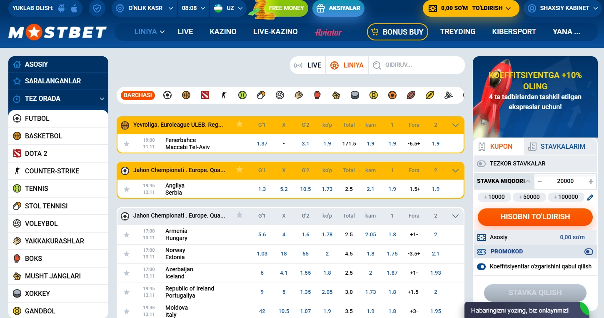The image size is (604, 318).
Task: Enable the Tezkor Stavkalar toggle
Action: point(482,164)
